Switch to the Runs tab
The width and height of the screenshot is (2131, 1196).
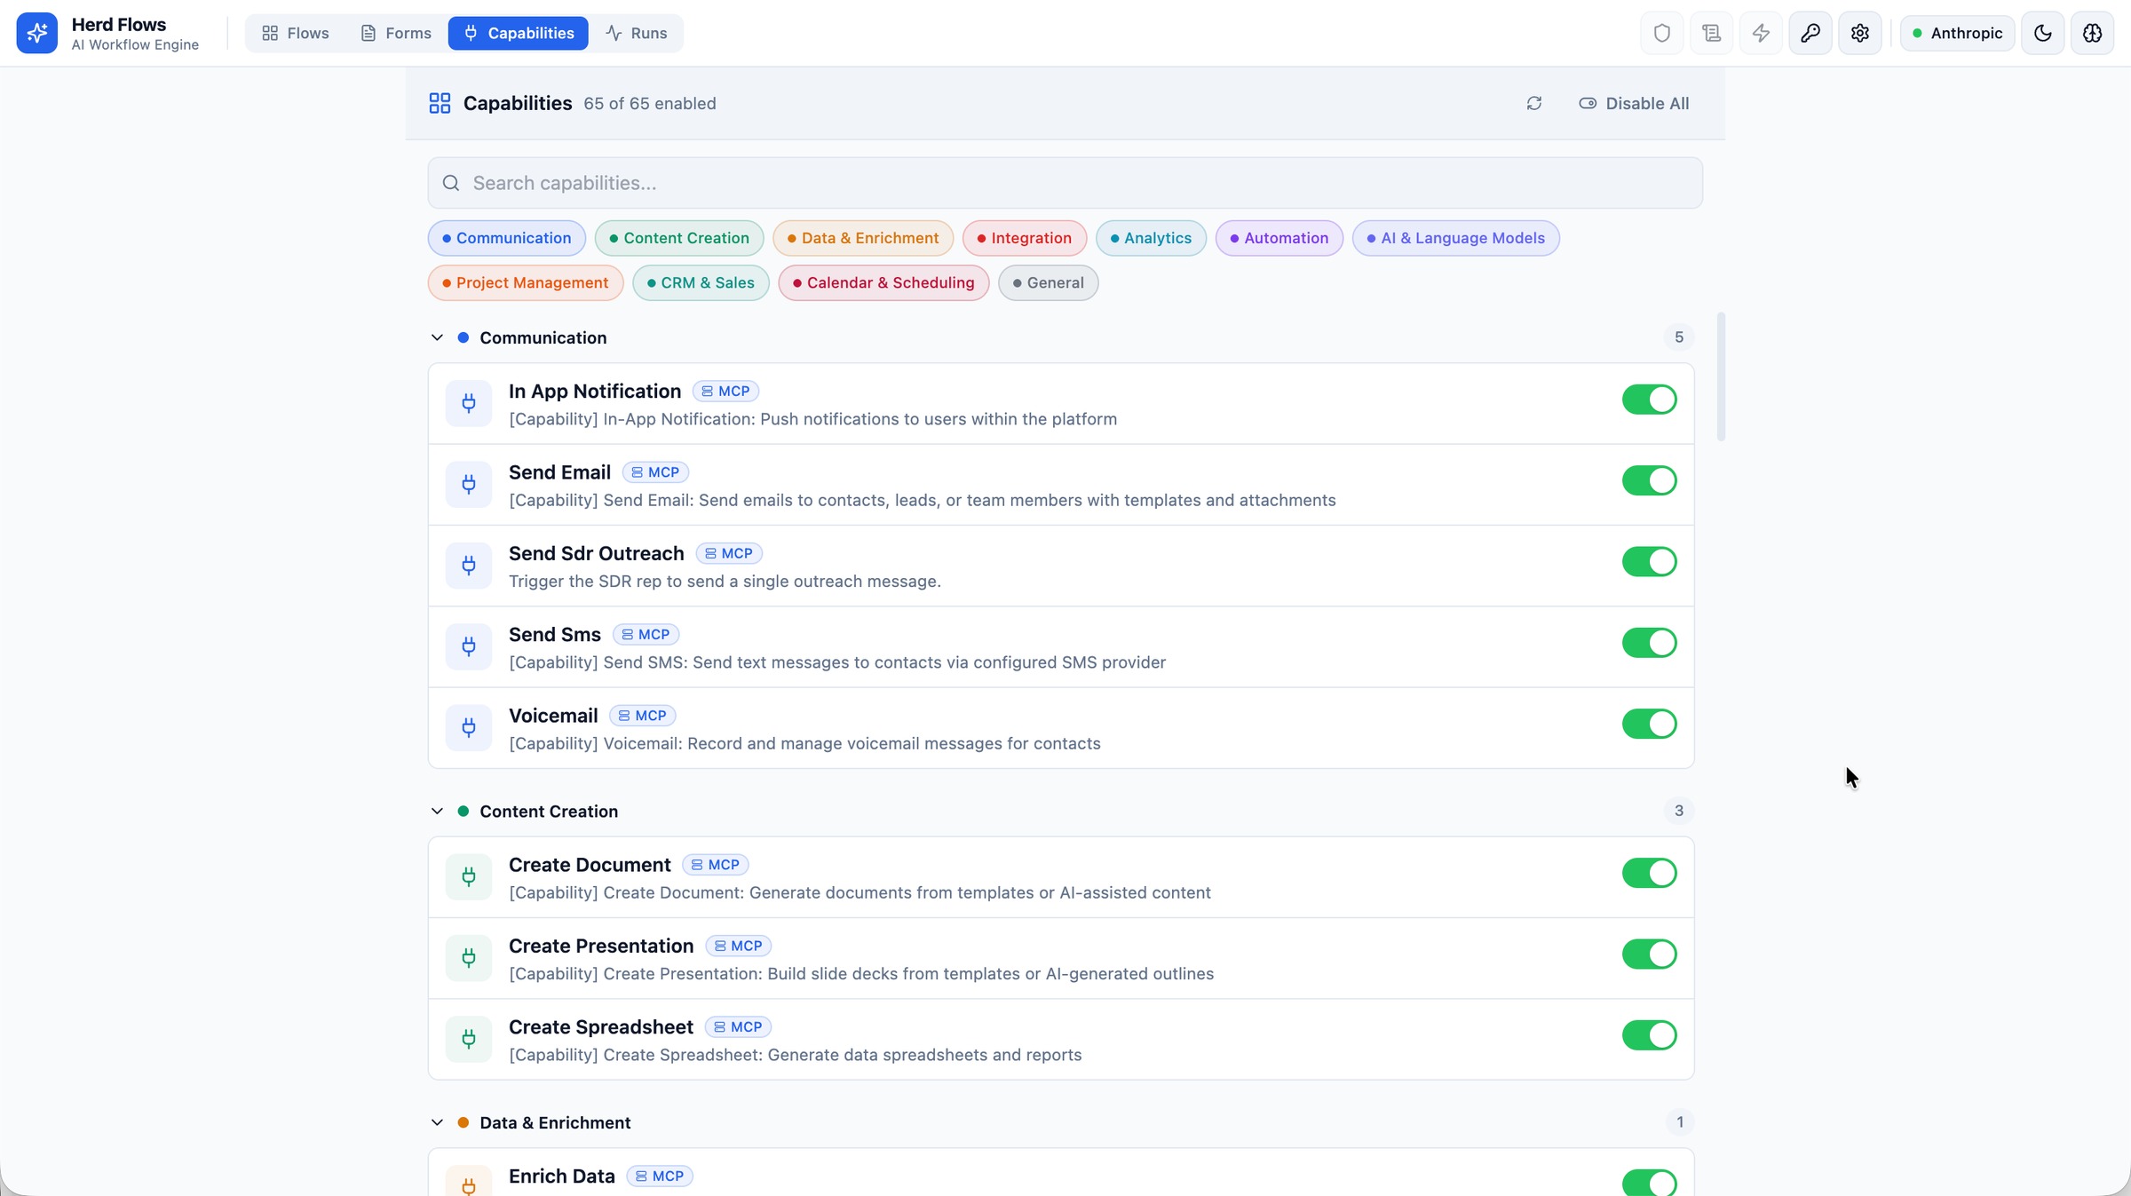pos(637,33)
